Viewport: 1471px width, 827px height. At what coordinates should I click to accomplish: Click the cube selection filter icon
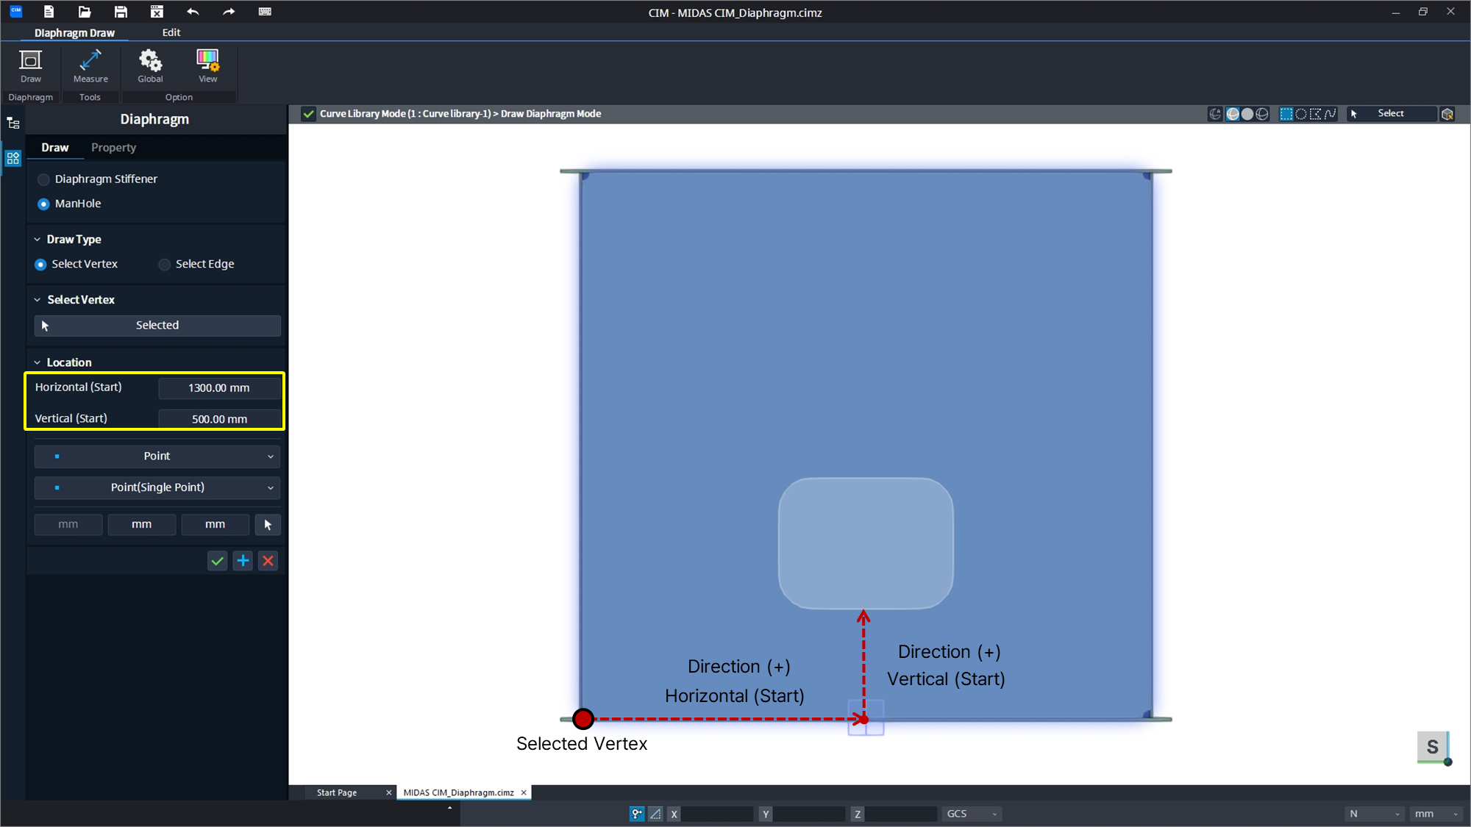click(x=1447, y=114)
